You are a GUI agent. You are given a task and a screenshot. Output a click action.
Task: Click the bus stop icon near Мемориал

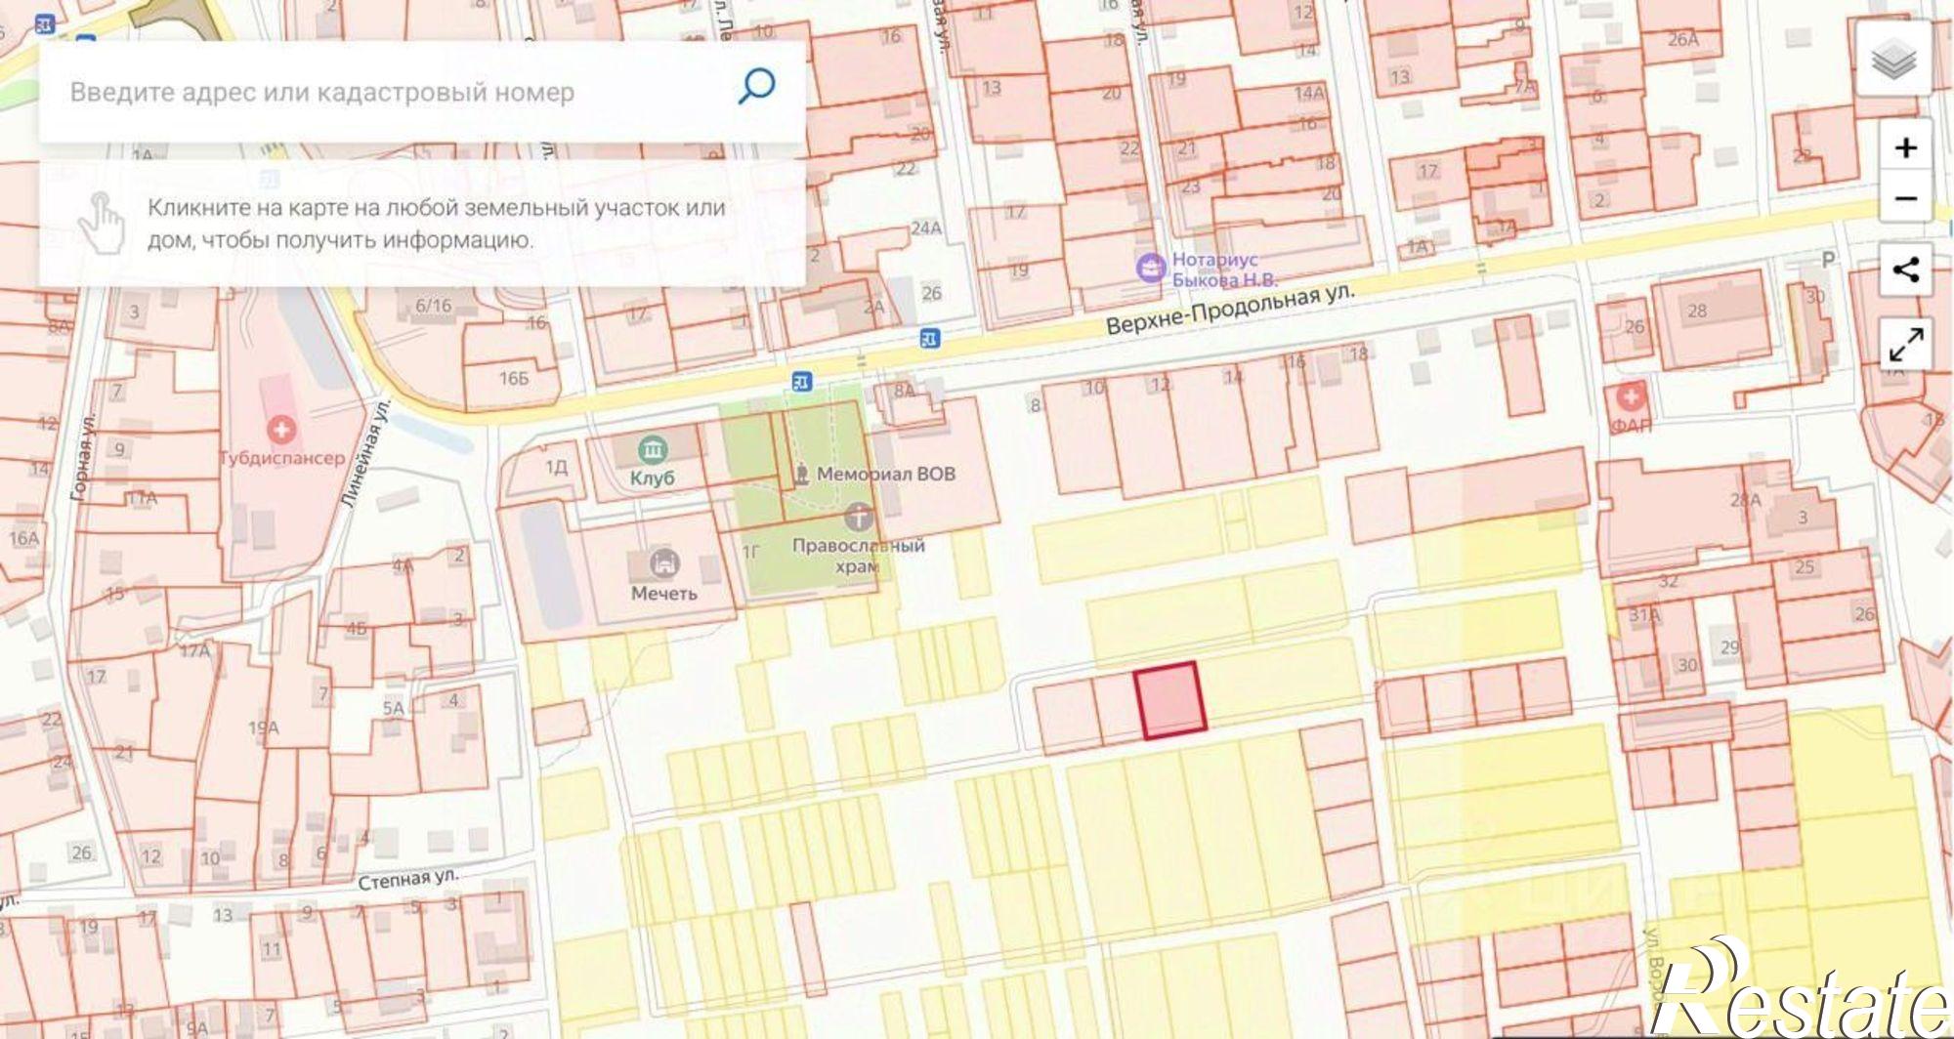click(x=802, y=381)
